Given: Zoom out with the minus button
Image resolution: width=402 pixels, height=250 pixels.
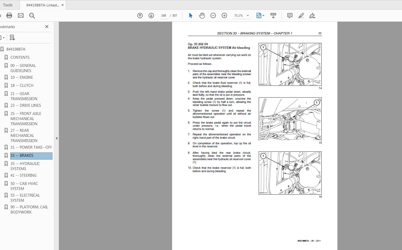Looking at the screenshot, I should pyautogui.click(x=213, y=16).
